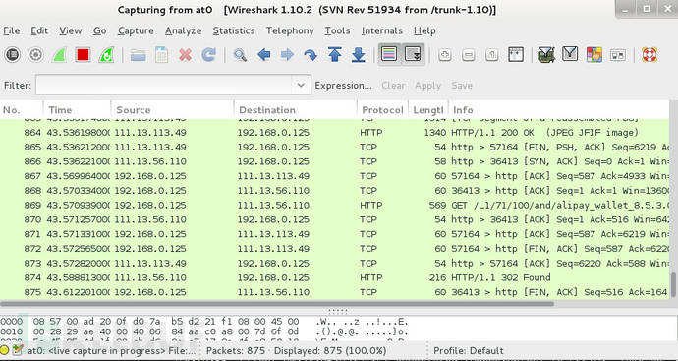The width and height of the screenshot is (678, 361).
Task: Open capture filters icon
Action: tap(547, 55)
